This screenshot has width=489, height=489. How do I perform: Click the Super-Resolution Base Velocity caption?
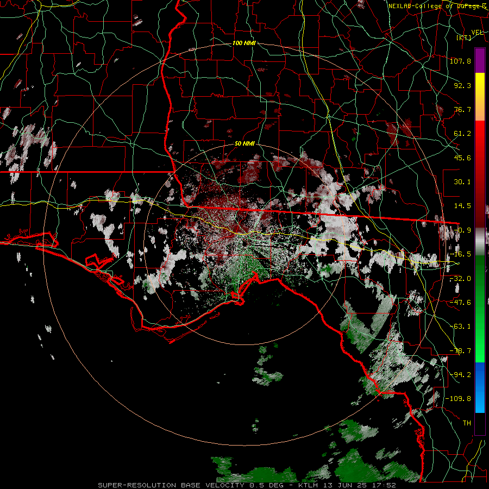pos(247,485)
